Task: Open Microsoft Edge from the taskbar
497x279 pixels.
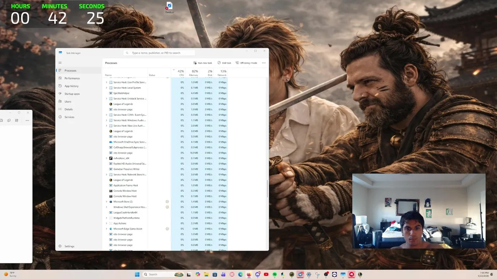Action: tap(240, 274)
